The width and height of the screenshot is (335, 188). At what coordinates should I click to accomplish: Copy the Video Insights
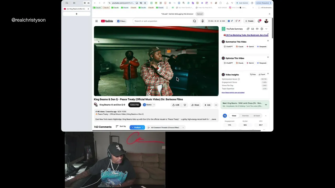coord(253,74)
